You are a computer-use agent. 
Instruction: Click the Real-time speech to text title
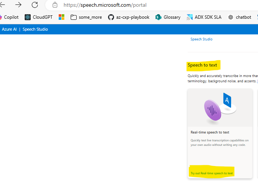pos(210,132)
